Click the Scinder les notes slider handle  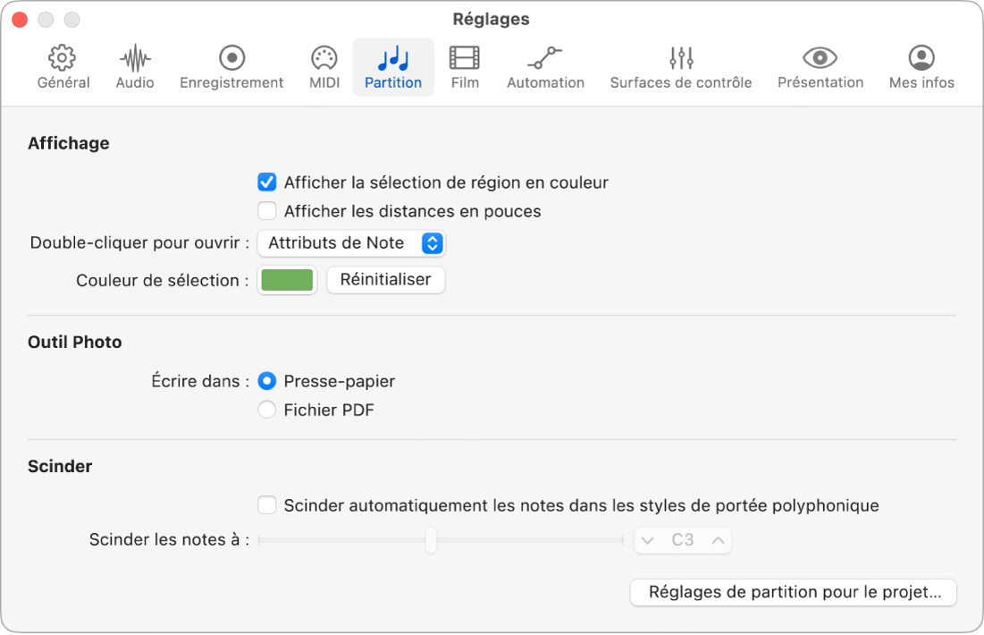[431, 540]
